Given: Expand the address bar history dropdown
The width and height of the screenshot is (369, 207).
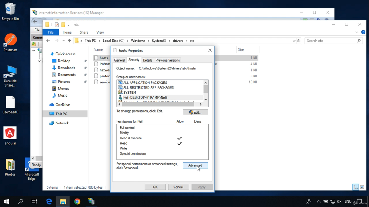Looking at the screenshot, I should (x=294, y=41).
